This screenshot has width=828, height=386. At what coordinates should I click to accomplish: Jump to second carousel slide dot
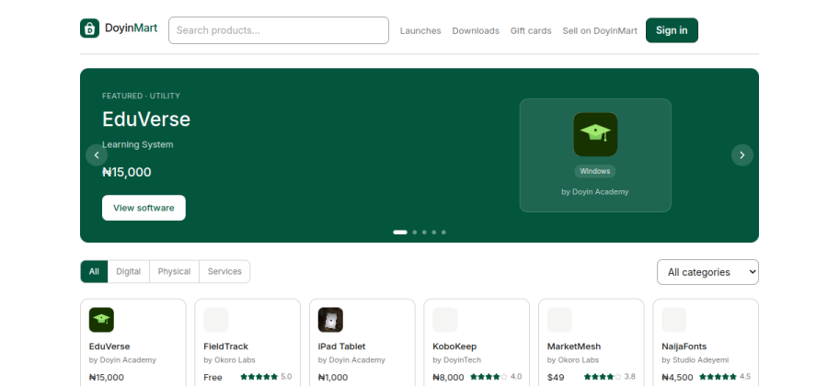tap(415, 232)
